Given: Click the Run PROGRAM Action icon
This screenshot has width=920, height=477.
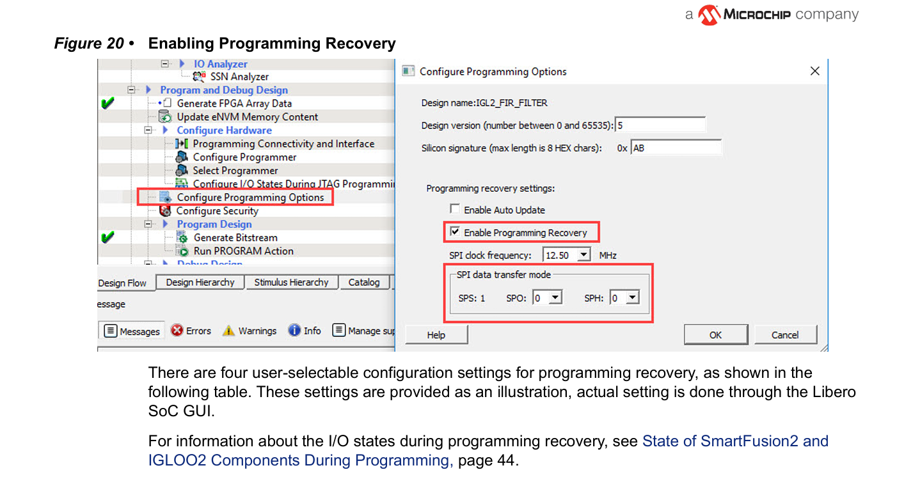Looking at the screenshot, I should point(182,251).
